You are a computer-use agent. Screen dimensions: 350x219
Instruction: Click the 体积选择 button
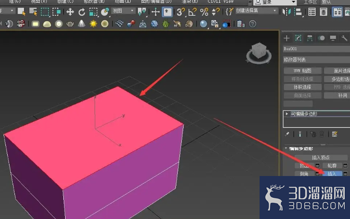[303, 87]
